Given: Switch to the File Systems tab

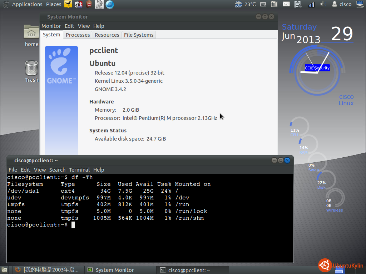Looking at the screenshot, I should pyautogui.click(x=139, y=35).
